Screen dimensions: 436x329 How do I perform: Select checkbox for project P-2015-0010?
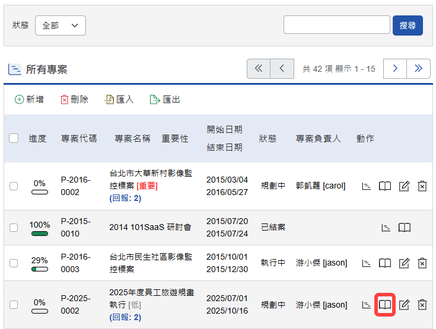[14, 228]
